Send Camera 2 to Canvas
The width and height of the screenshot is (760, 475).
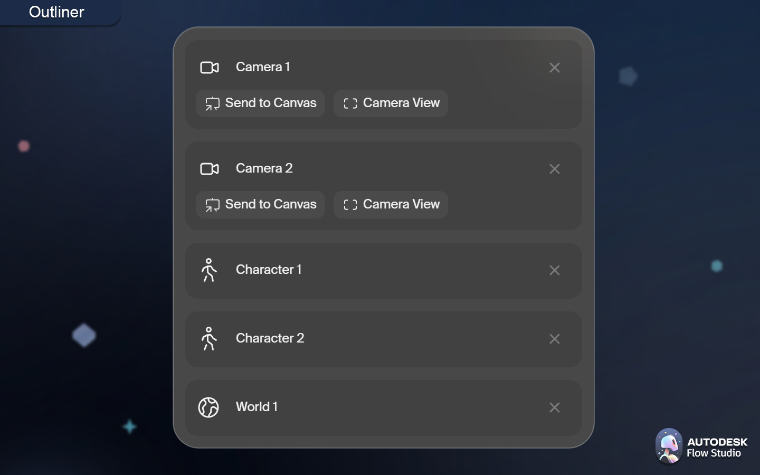pos(261,205)
